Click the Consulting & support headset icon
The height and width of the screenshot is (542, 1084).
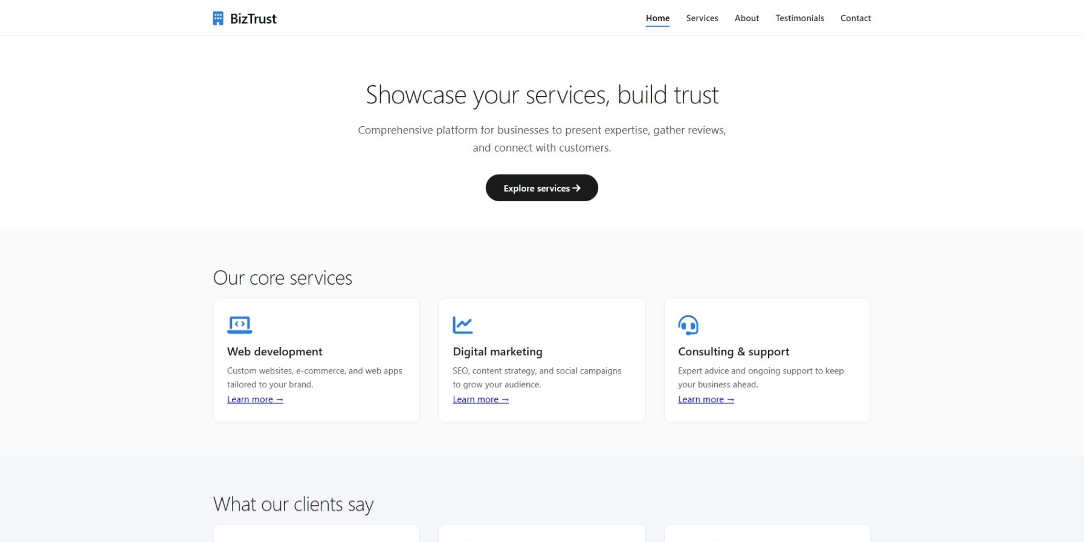tap(688, 325)
